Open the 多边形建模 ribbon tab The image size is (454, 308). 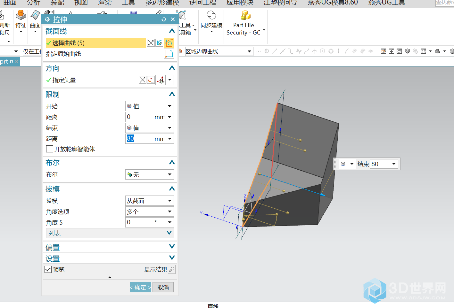pos(162,3)
